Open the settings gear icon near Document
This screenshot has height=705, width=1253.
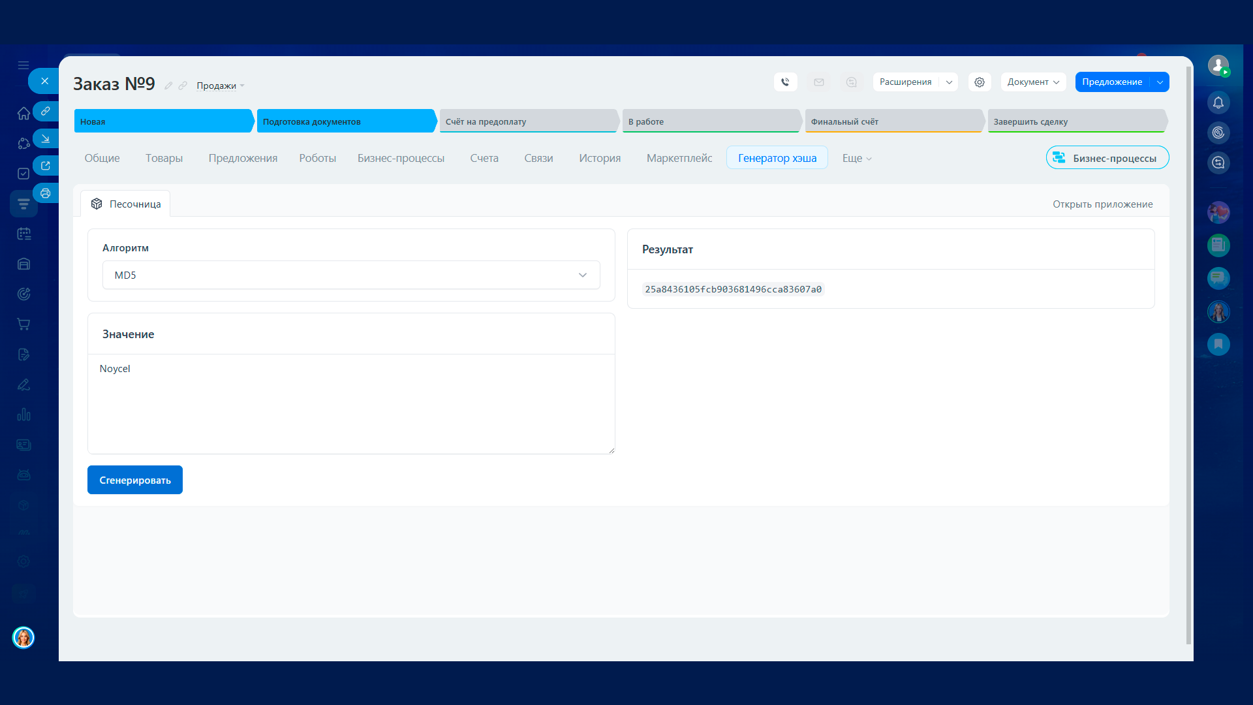pos(979,82)
